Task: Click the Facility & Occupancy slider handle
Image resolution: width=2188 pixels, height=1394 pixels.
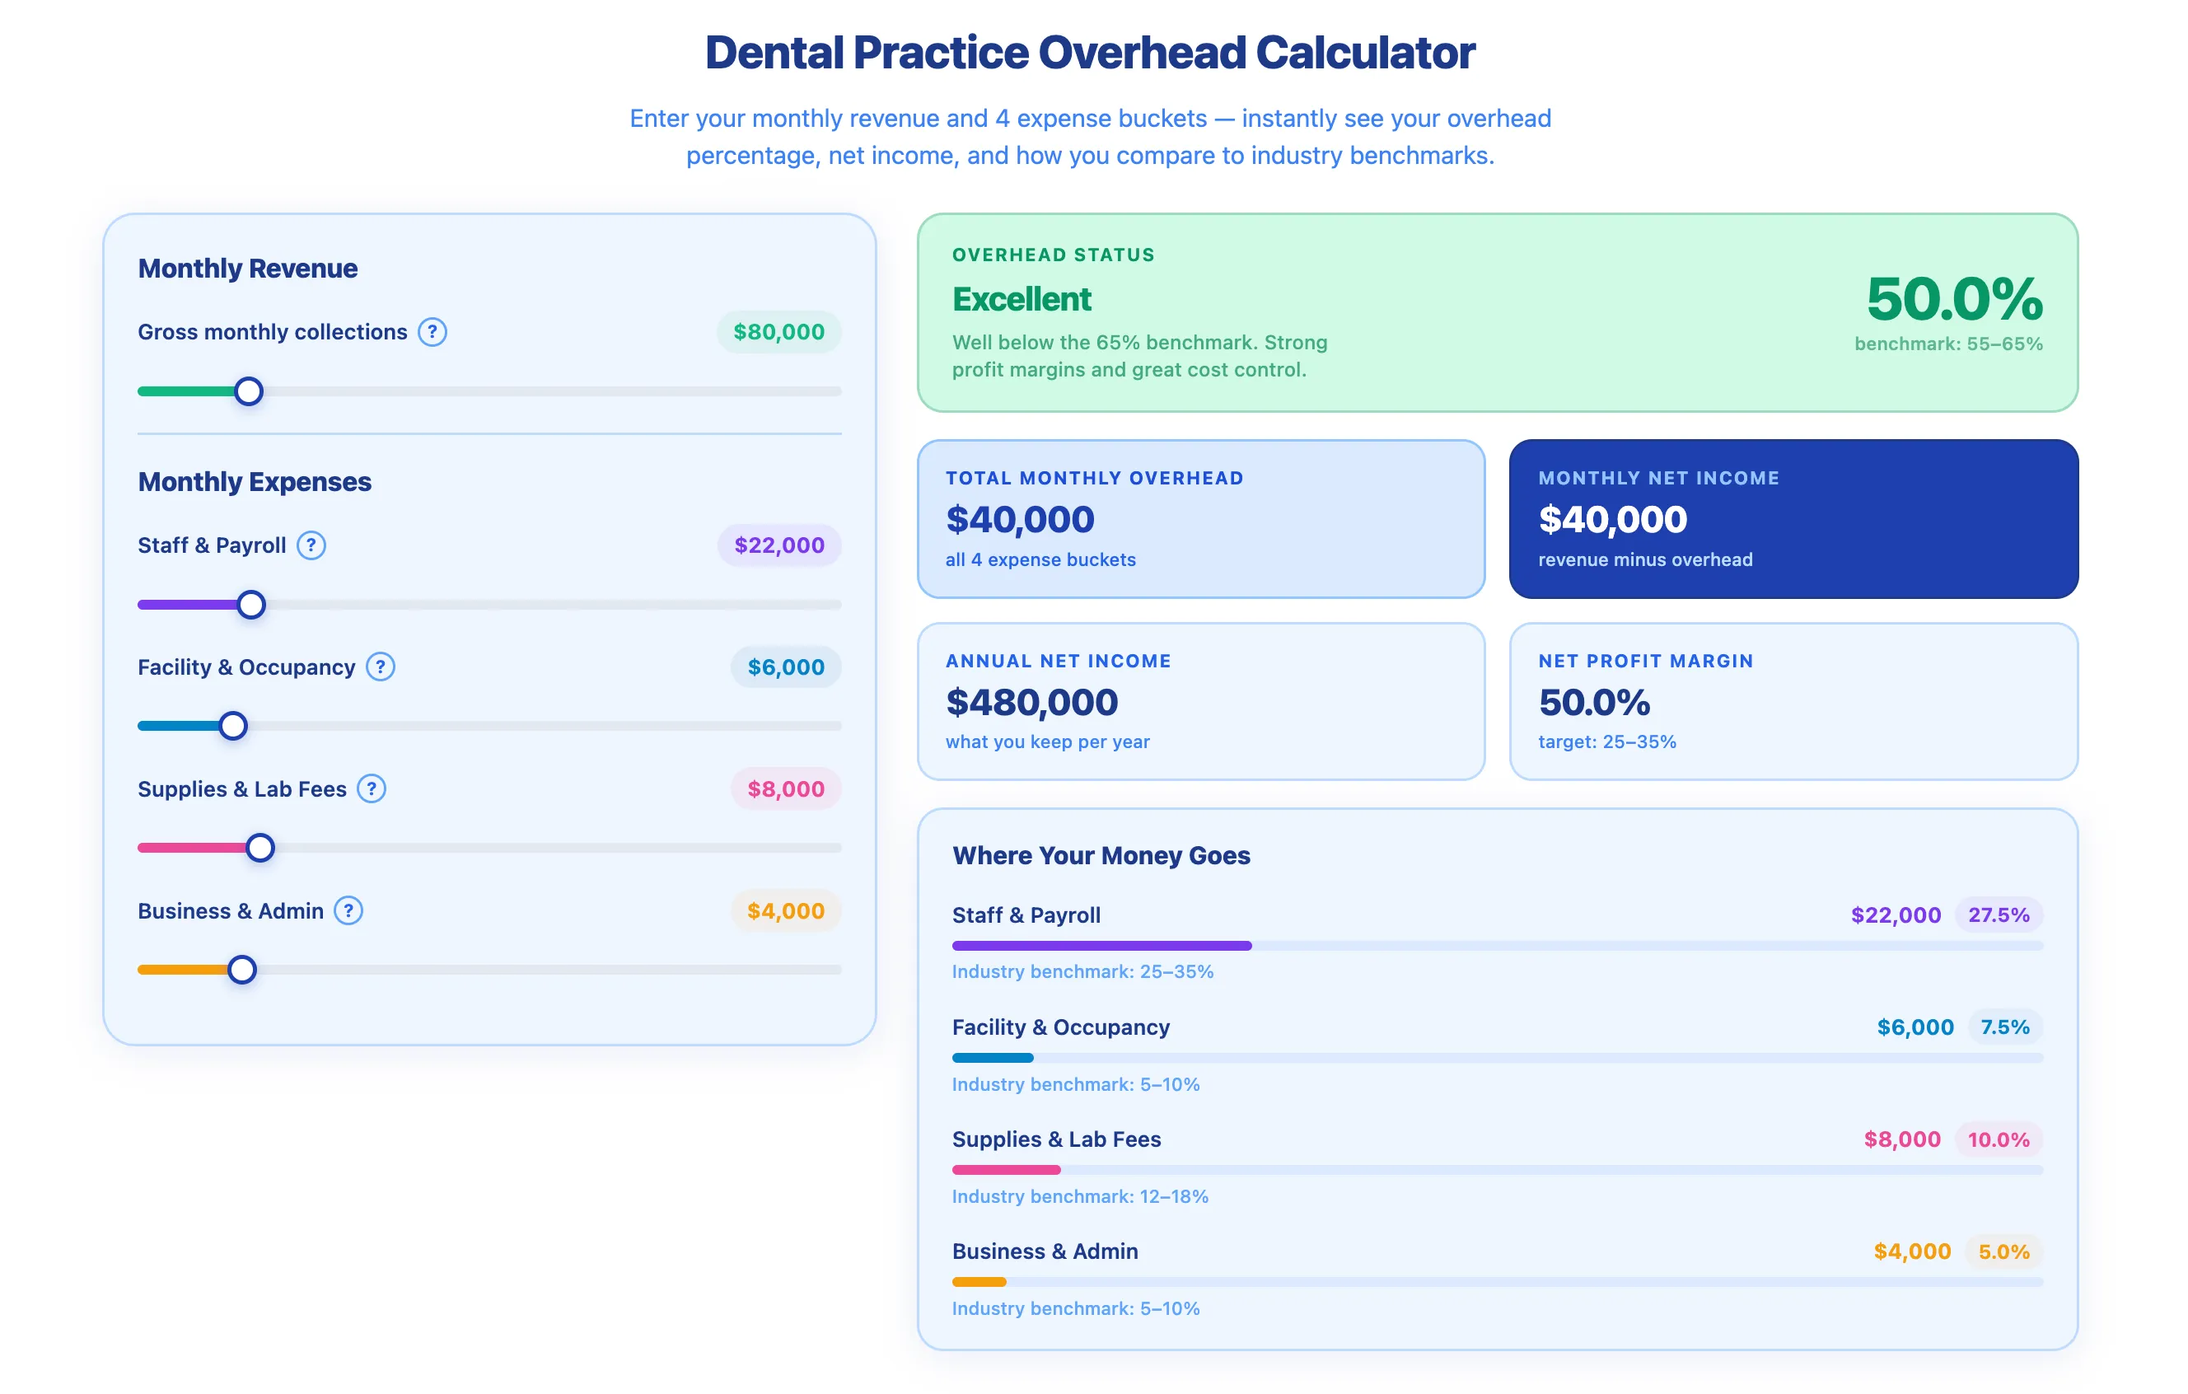Action: click(233, 727)
